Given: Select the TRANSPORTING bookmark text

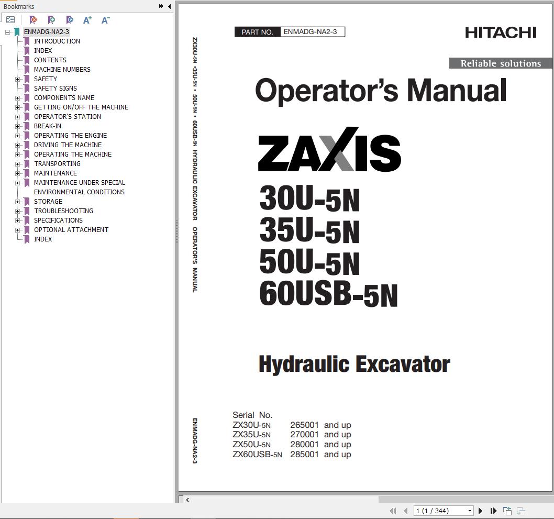Looking at the screenshot, I should click(x=57, y=163).
